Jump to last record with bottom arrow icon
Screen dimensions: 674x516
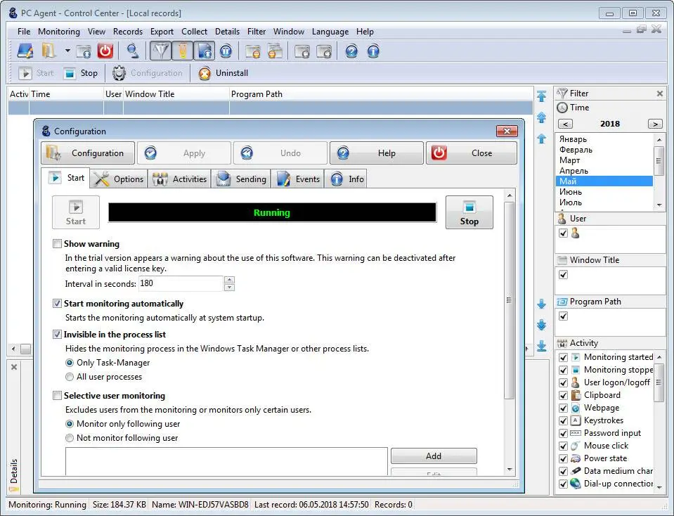pos(542,346)
